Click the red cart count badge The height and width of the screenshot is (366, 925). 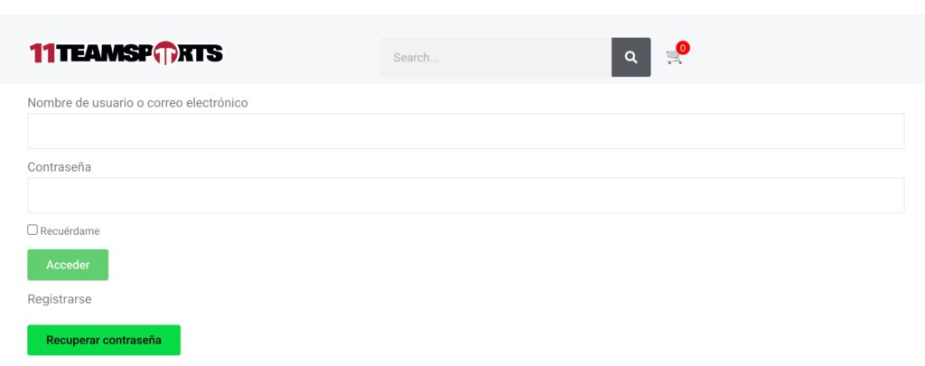pos(683,48)
